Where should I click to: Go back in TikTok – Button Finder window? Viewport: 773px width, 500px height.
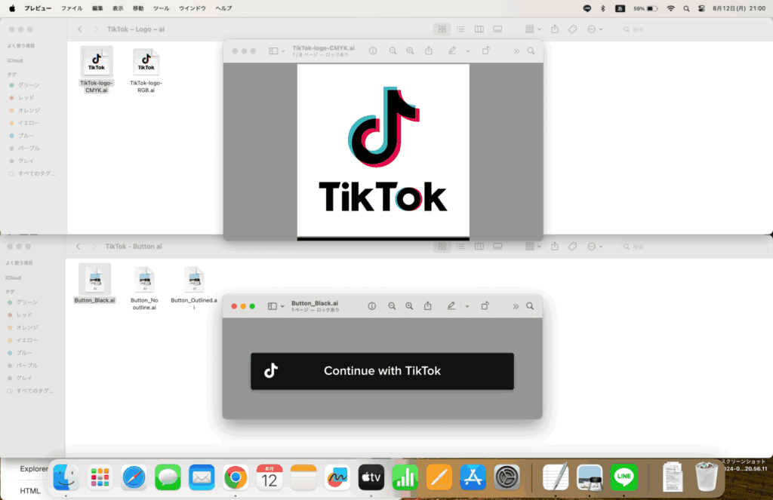(x=79, y=247)
